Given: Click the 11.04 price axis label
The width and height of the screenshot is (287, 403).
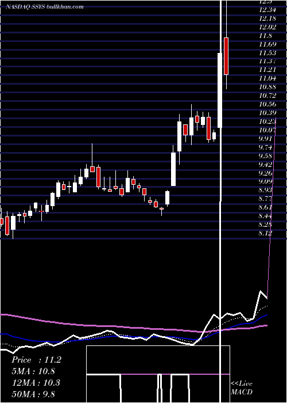Looking at the screenshot, I should coord(267,78).
